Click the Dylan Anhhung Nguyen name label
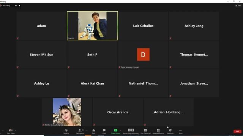Screen dimensions: 243x136 click(130, 67)
